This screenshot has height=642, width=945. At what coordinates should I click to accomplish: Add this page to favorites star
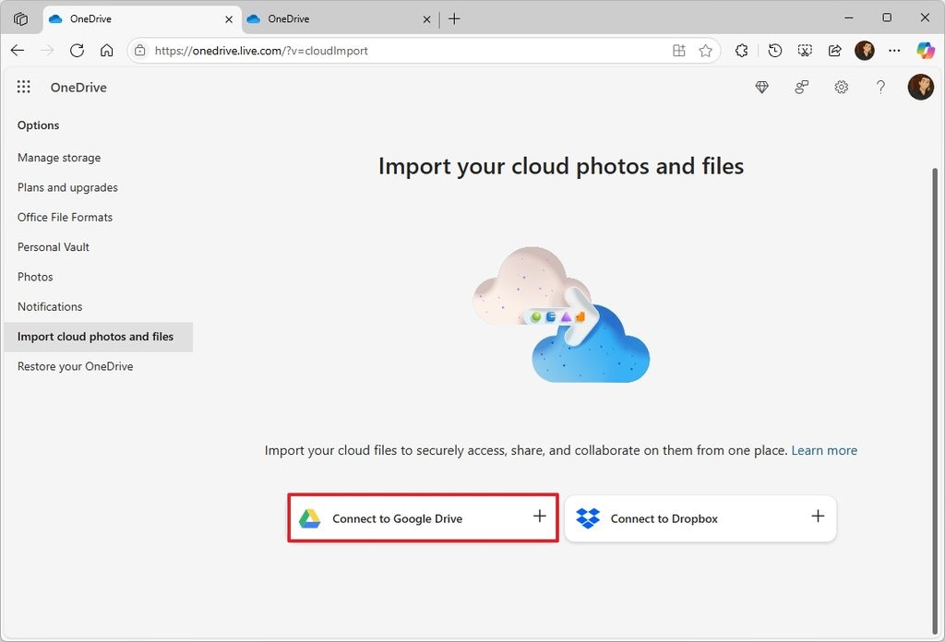707,50
